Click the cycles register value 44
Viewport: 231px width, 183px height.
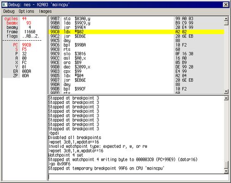coord(24,18)
